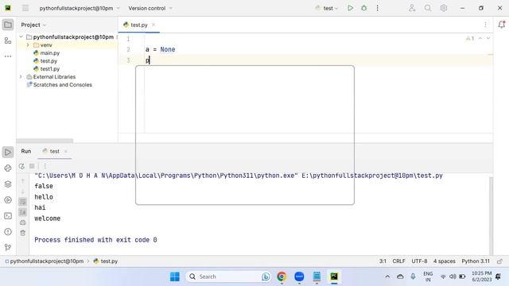509x286 pixels.
Task: Open the Services tool window
Action: 8,199
